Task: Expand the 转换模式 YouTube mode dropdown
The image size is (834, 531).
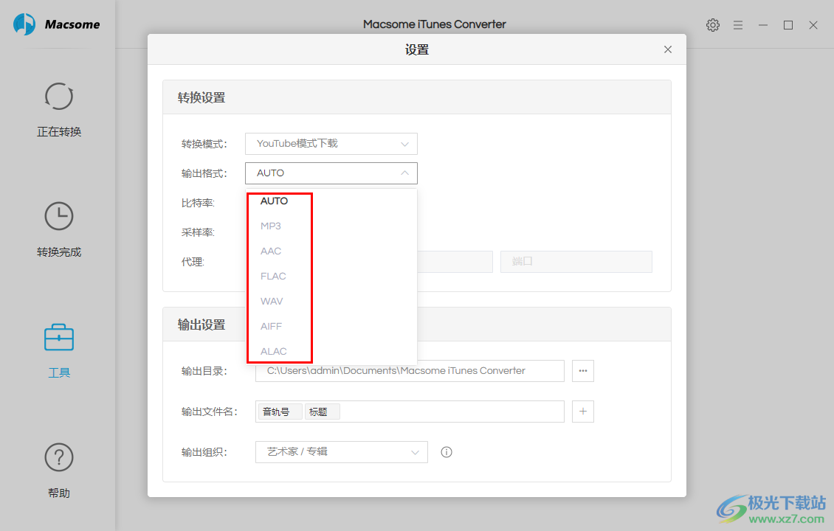Action: tap(331, 144)
